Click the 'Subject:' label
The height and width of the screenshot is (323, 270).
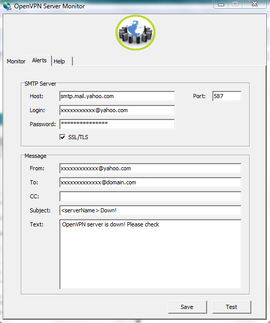tap(40, 210)
